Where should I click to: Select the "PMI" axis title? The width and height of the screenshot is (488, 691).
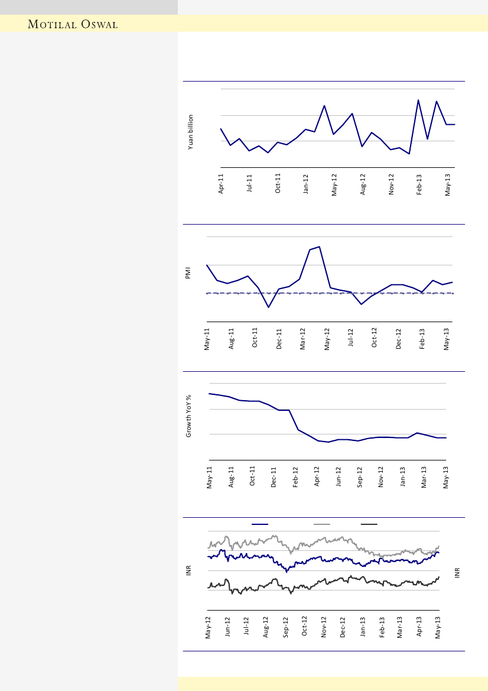(x=188, y=274)
